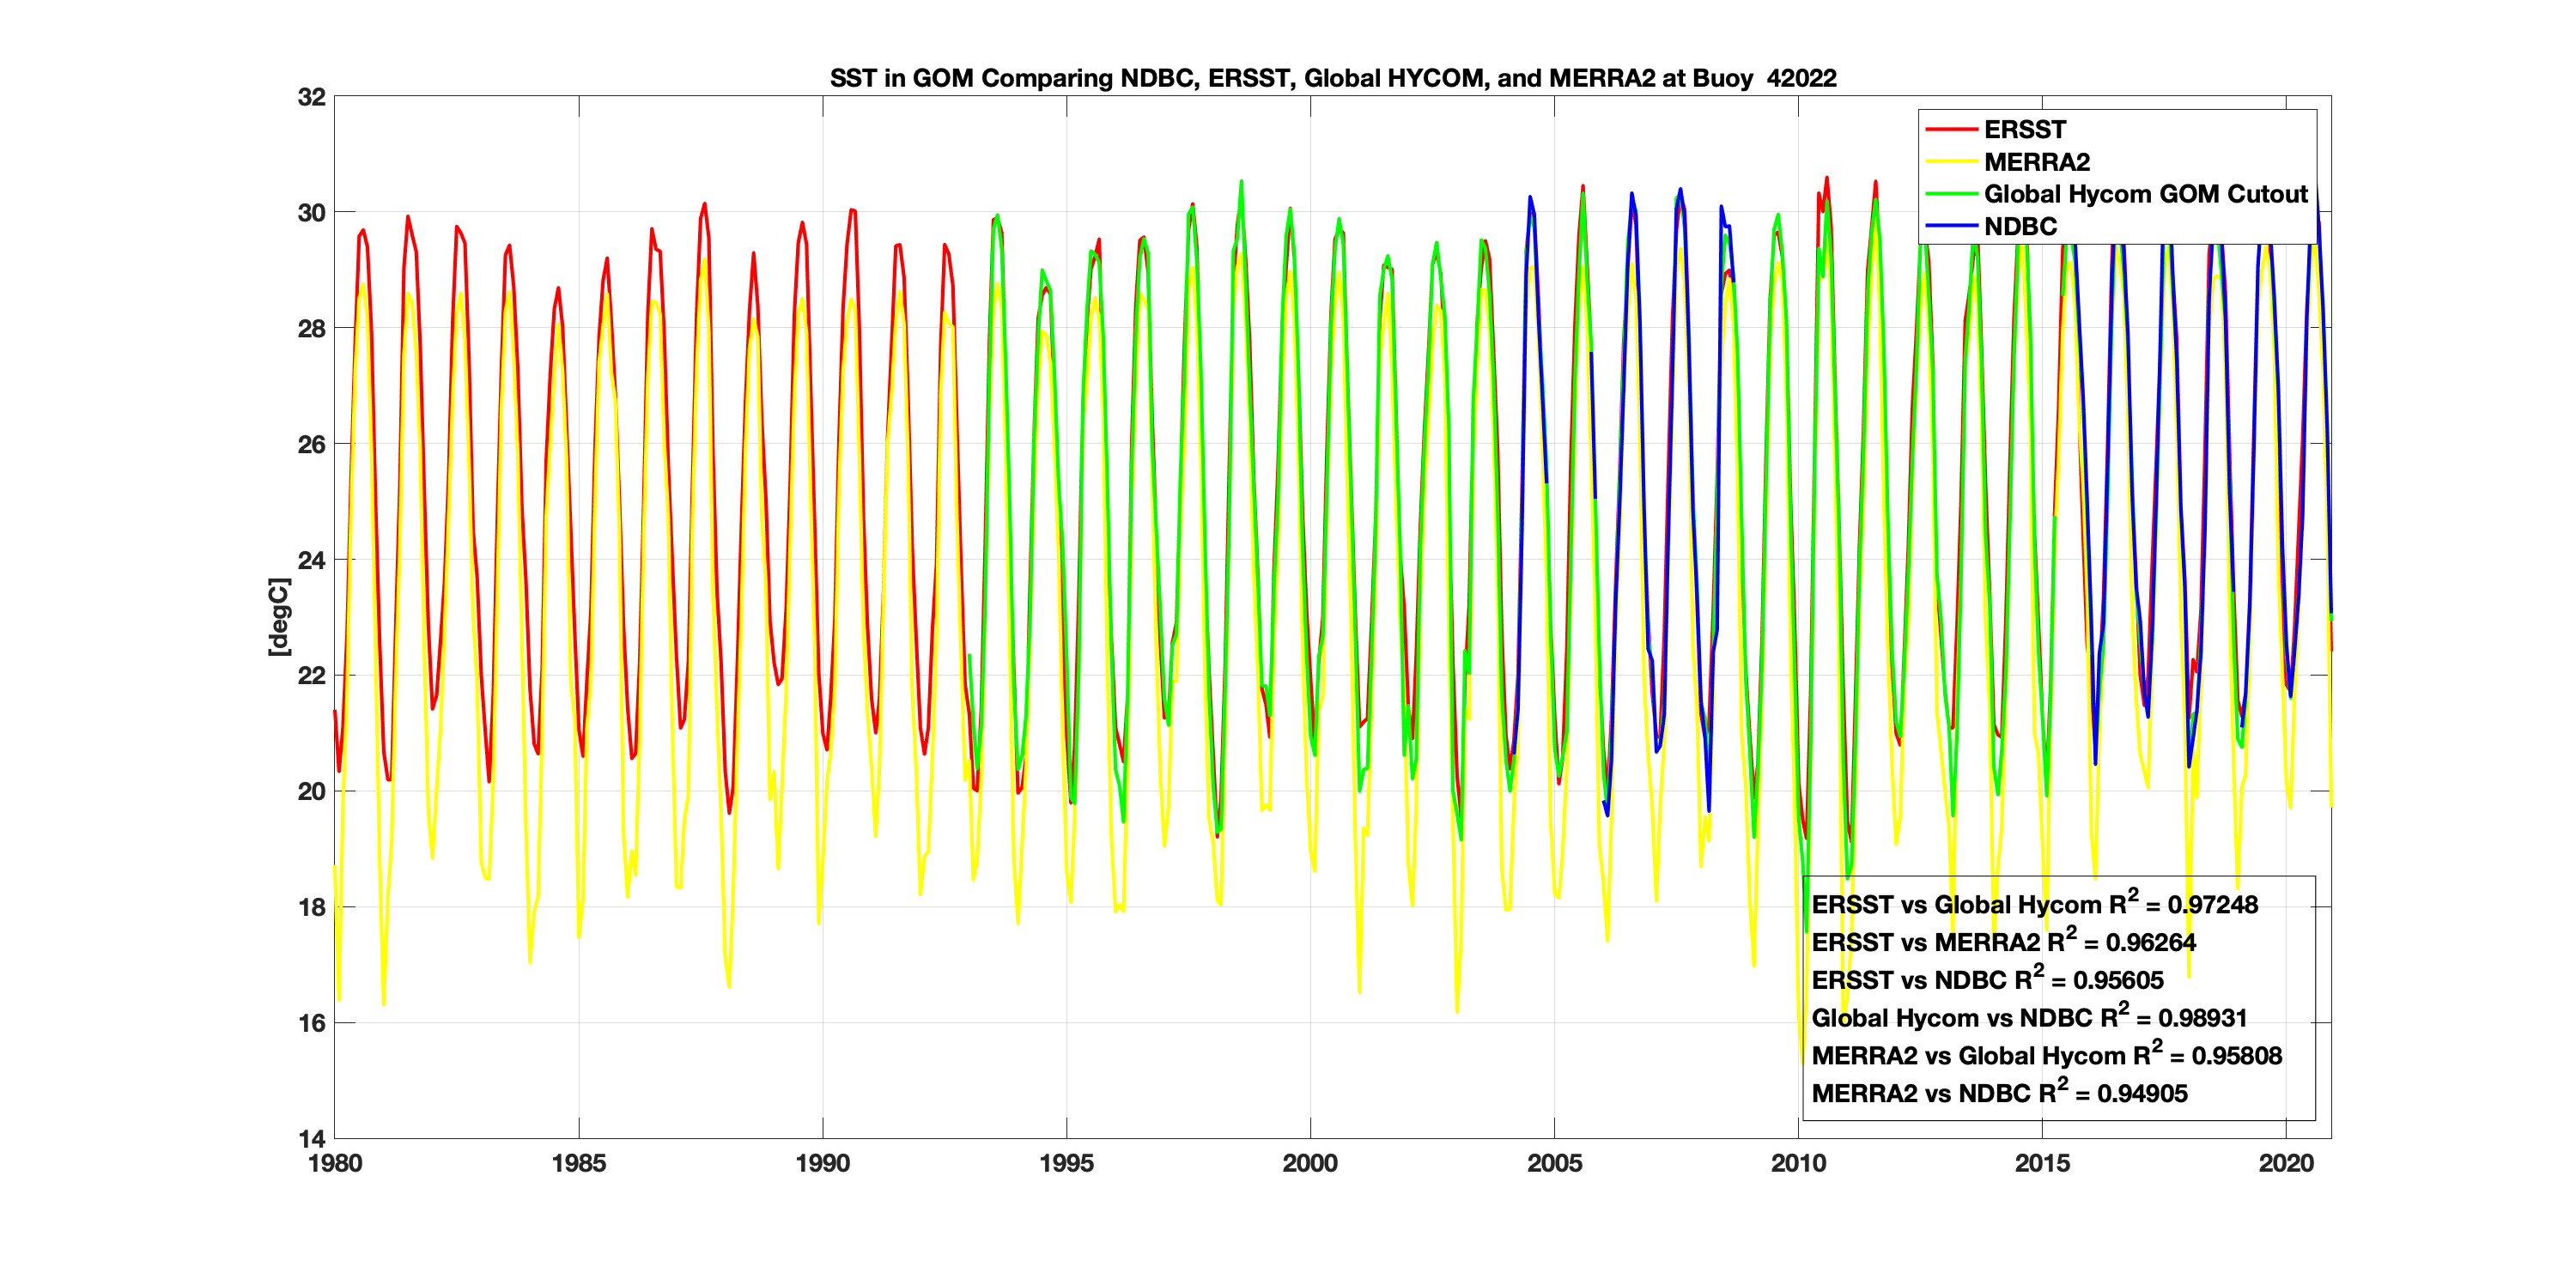Viewport: 2576px width, 1279px height.
Task: Select the Global Hycom GOM Cutout legend label
Action: pos(2145,194)
